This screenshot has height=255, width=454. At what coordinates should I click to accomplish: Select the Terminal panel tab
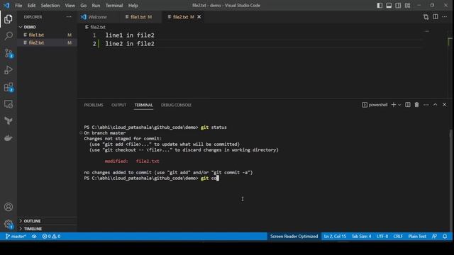pos(143,105)
